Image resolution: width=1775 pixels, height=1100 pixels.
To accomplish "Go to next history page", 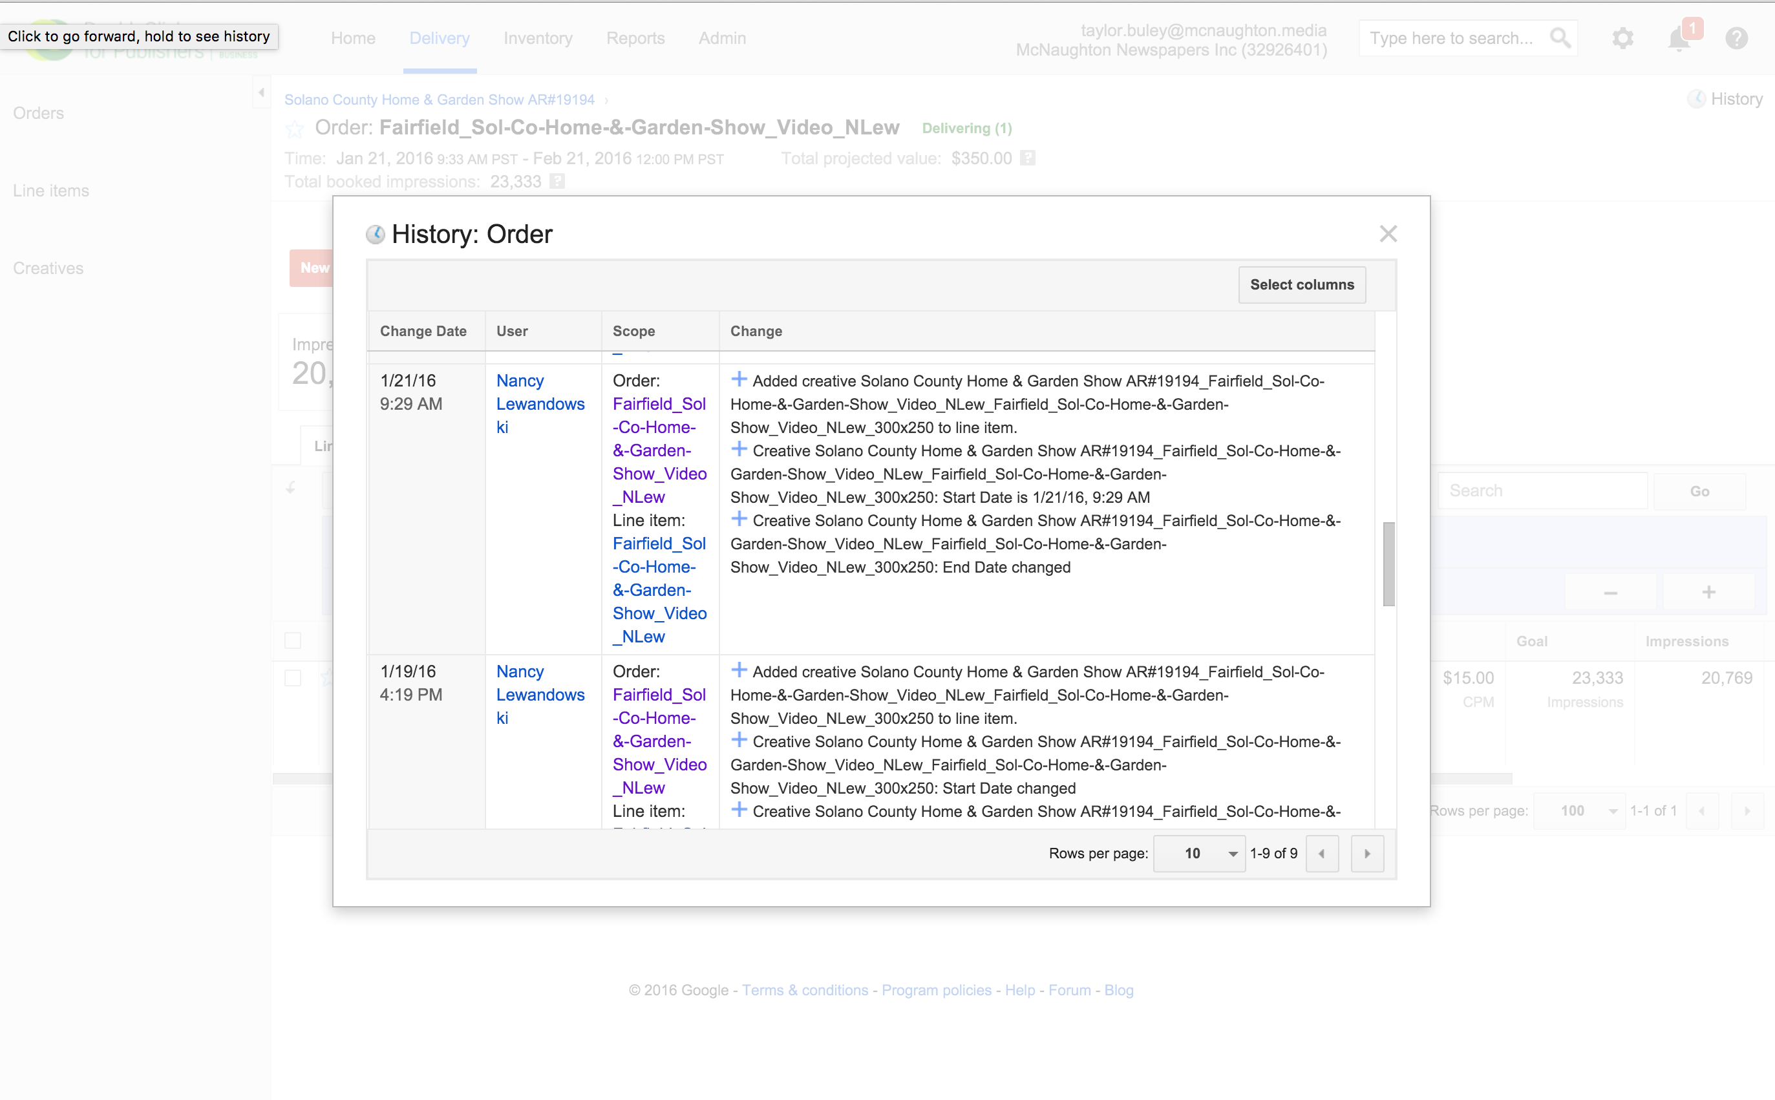I will click(x=1367, y=853).
